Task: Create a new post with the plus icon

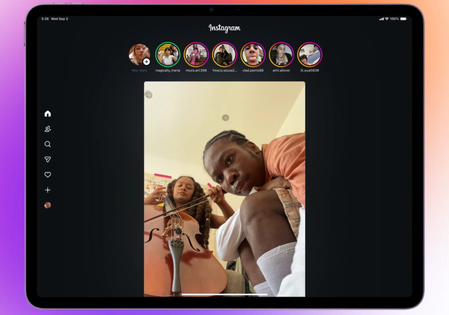Action: coord(48,190)
